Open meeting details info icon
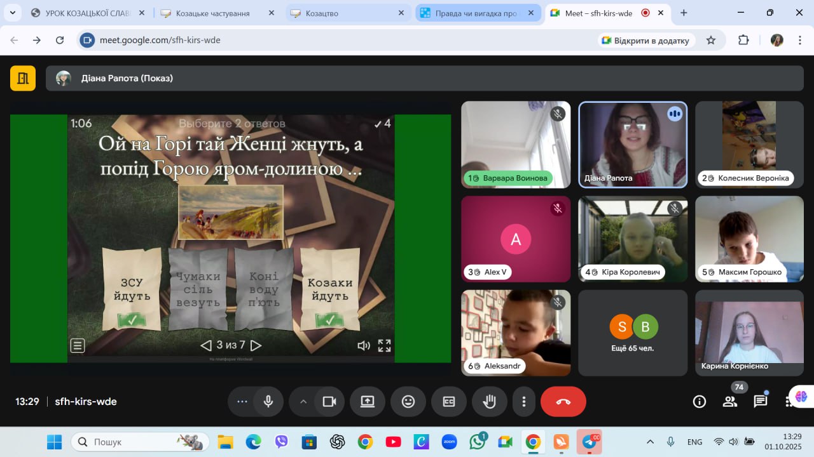814x457 pixels. tap(699, 401)
